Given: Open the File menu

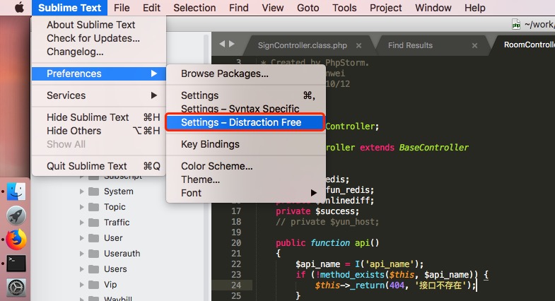Looking at the screenshot, I should [122, 8].
